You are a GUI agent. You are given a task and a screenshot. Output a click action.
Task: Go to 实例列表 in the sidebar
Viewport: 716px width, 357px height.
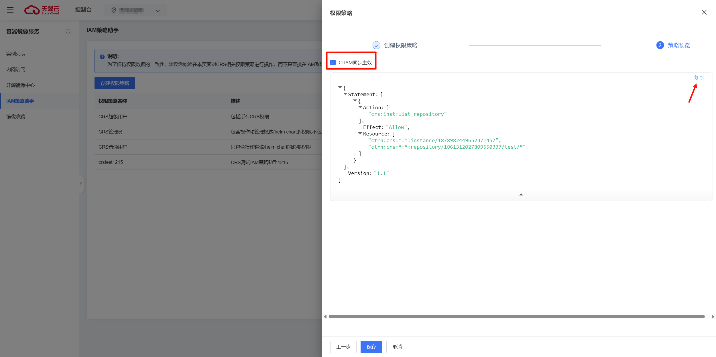[x=16, y=54]
